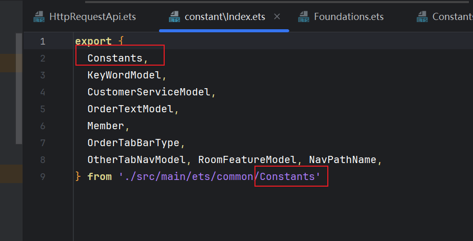Select the active constant\Index.ets tab label
Viewport: 473px width, 241px height.
pyautogui.click(x=225, y=17)
